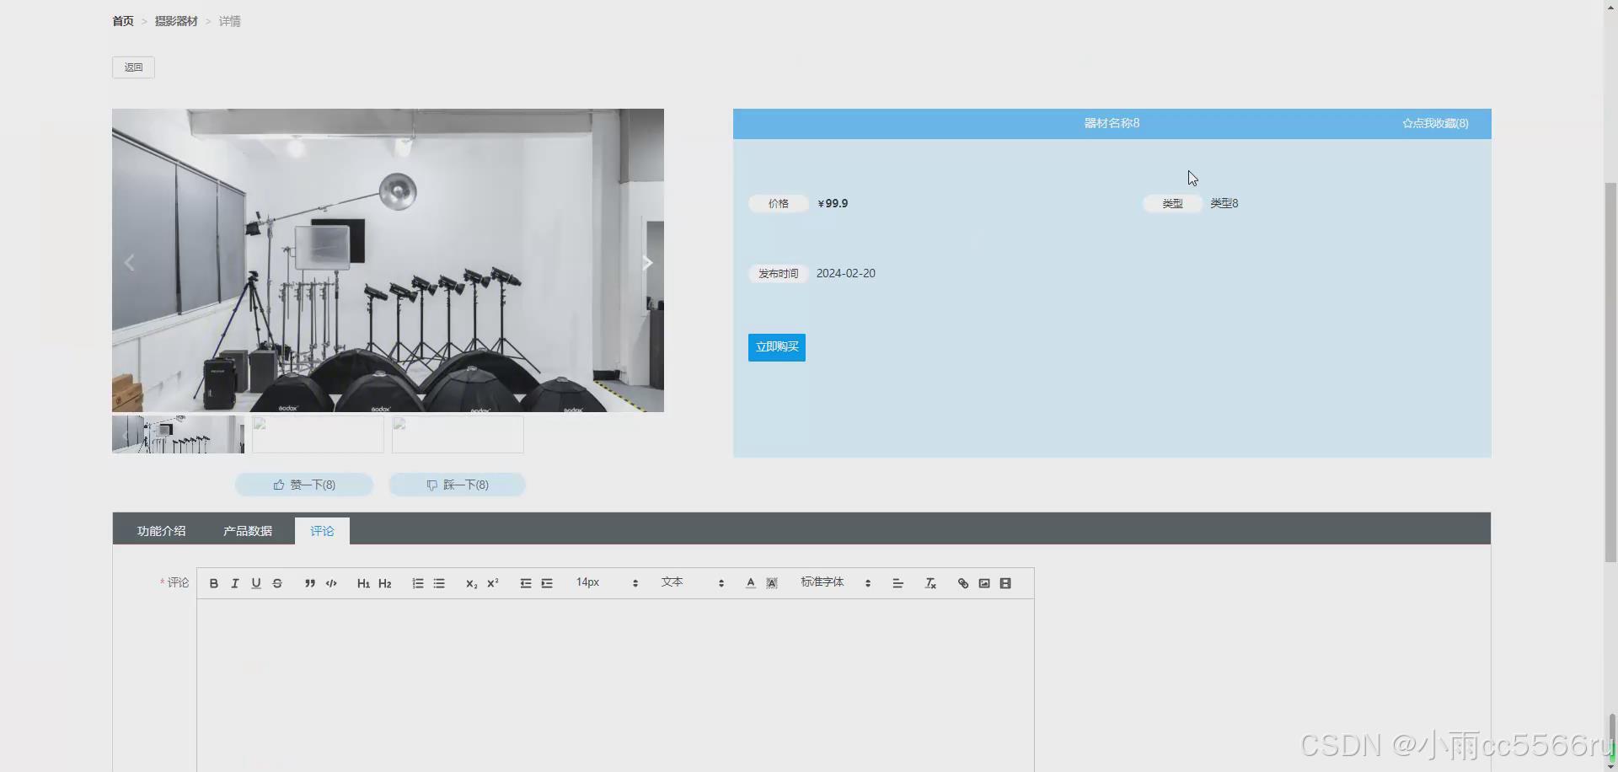Insert video in comment editor
This screenshot has height=772, width=1618.
[x=1005, y=583]
